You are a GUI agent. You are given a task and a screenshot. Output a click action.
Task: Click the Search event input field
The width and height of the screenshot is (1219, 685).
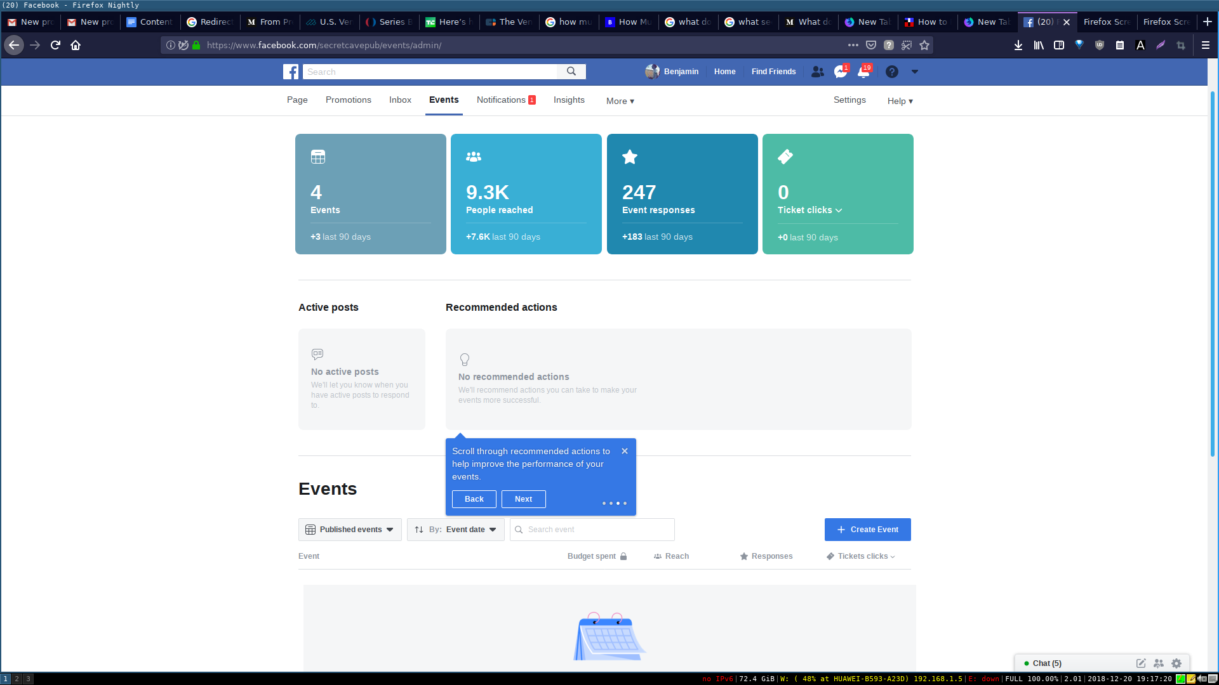pos(592,530)
